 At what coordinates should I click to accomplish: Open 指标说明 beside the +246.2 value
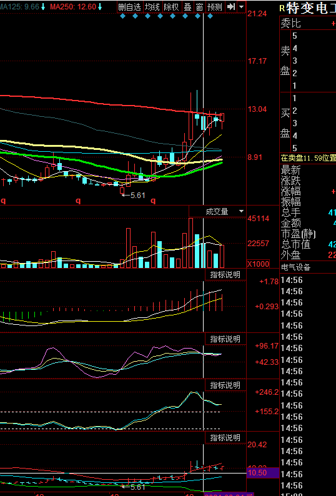225,385
